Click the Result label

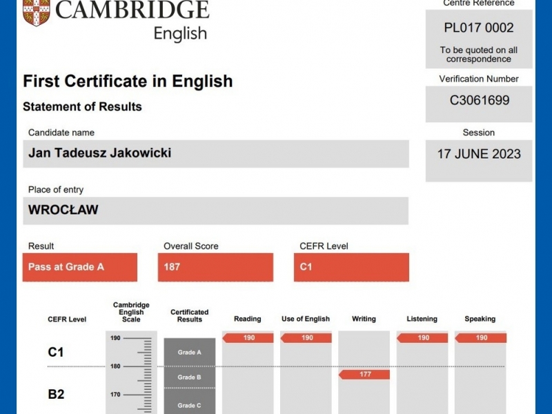41,246
